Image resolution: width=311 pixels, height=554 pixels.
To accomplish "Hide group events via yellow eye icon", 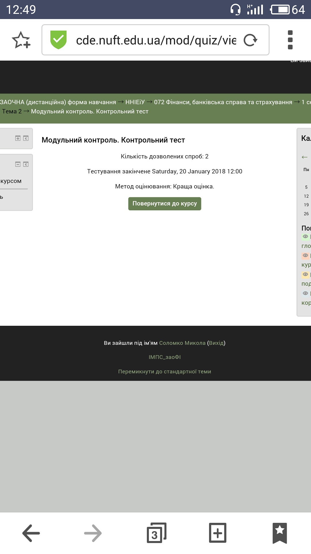I will point(305,274).
